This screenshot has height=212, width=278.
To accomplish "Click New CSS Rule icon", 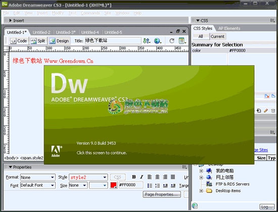I will [x=259, y=110].
